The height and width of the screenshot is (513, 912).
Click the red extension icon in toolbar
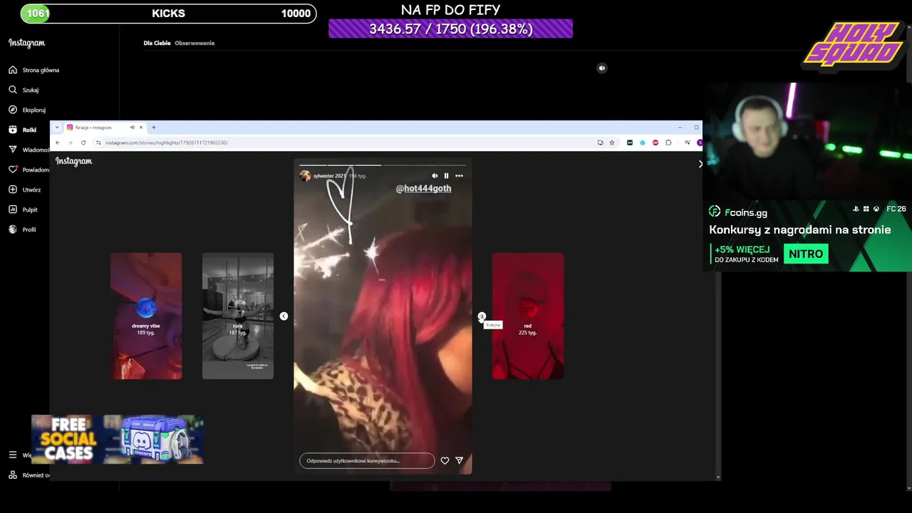tap(655, 142)
